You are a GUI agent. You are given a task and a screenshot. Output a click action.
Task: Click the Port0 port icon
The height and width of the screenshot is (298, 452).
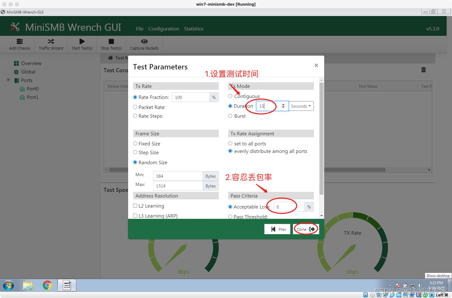tap(23, 89)
